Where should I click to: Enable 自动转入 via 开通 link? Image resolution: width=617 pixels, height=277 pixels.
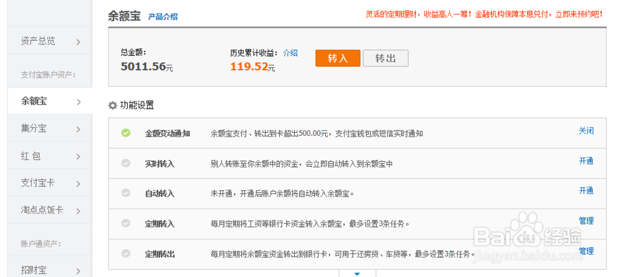pos(586,191)
